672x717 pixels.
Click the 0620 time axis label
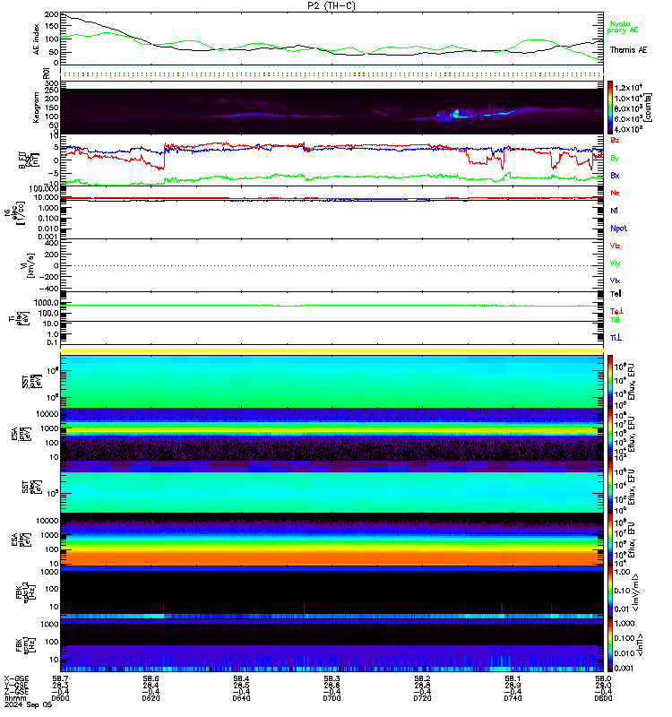(151, 698)
